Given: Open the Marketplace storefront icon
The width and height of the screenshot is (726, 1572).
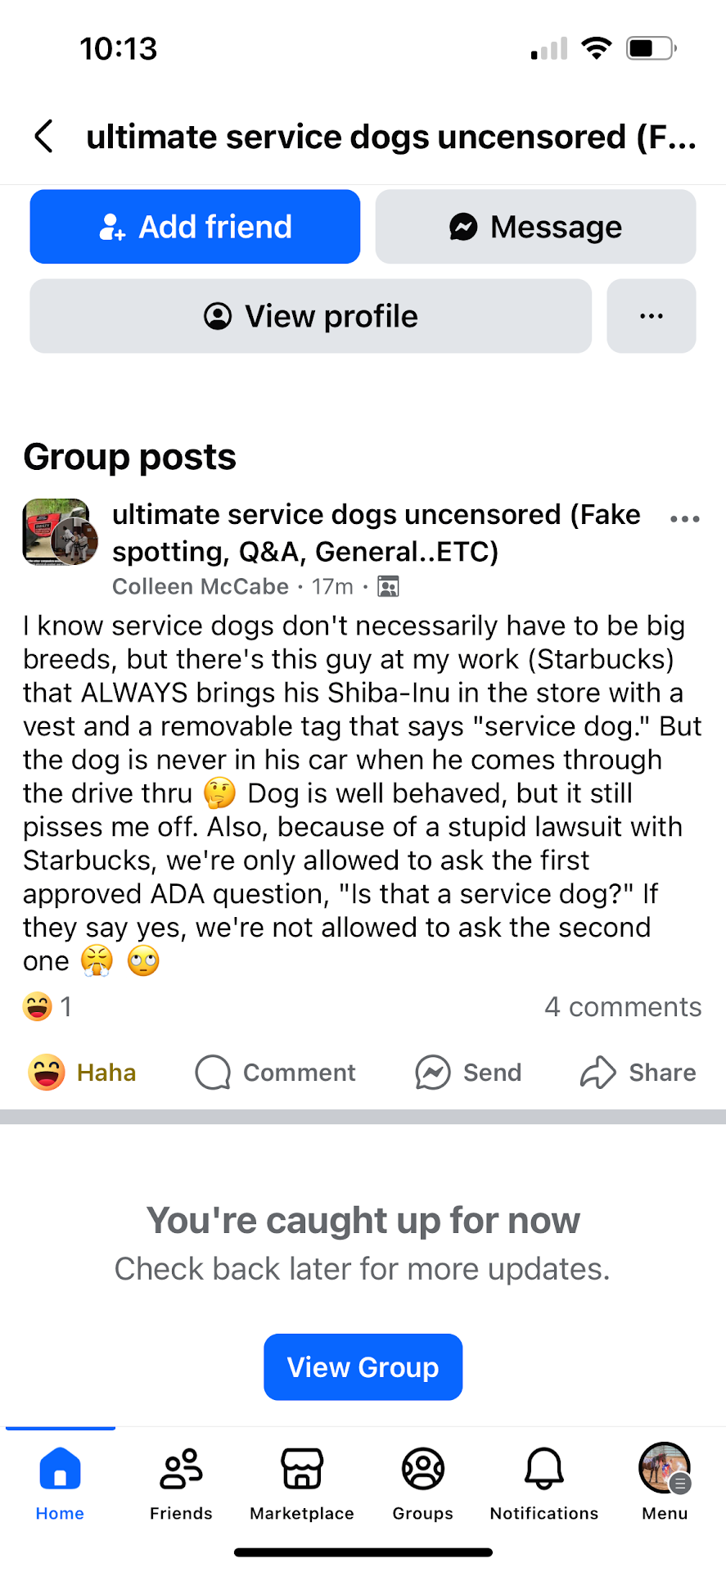Looking at the screenshot, I should [x=302, y=1469].
